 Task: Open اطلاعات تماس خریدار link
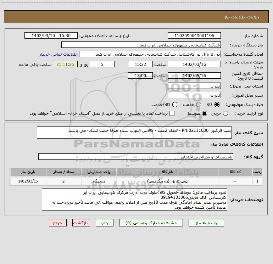58,54
